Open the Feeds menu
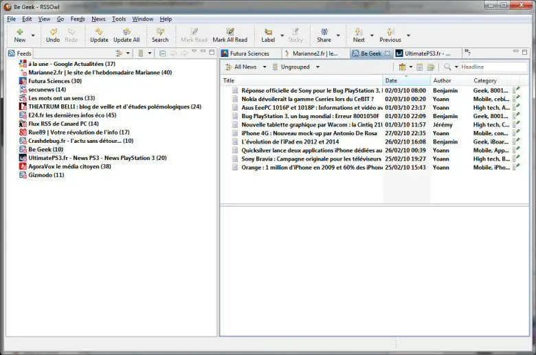The height and width of the screenshot is (355, 536). click(78, 19)
